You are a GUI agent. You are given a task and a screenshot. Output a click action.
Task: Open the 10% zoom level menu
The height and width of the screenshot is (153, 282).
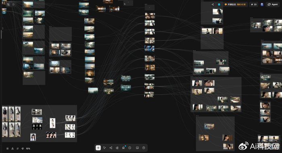click(28, 149)
